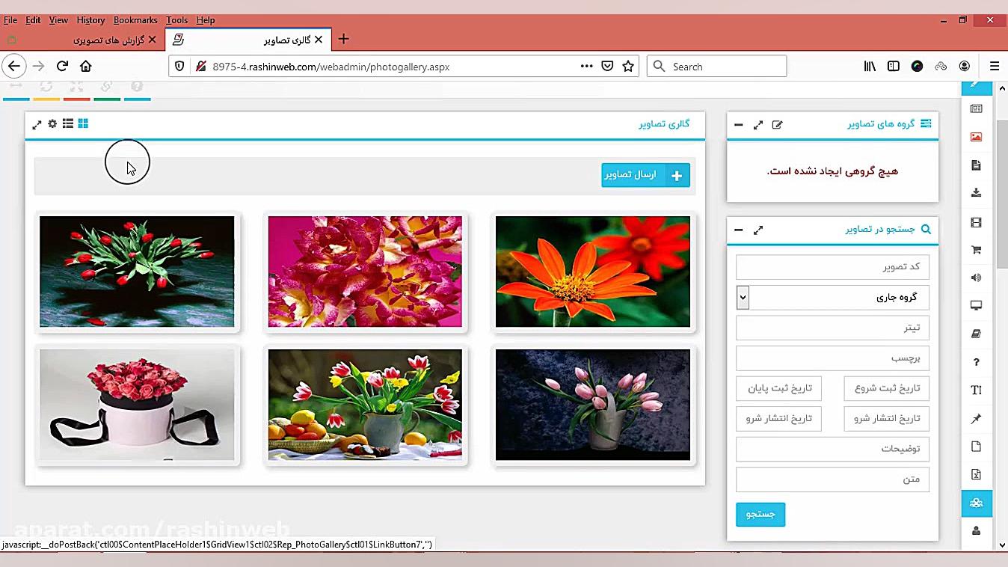Click the address bar URL
The height and width of the screenshot is (567, 1008).
point(331,67)
